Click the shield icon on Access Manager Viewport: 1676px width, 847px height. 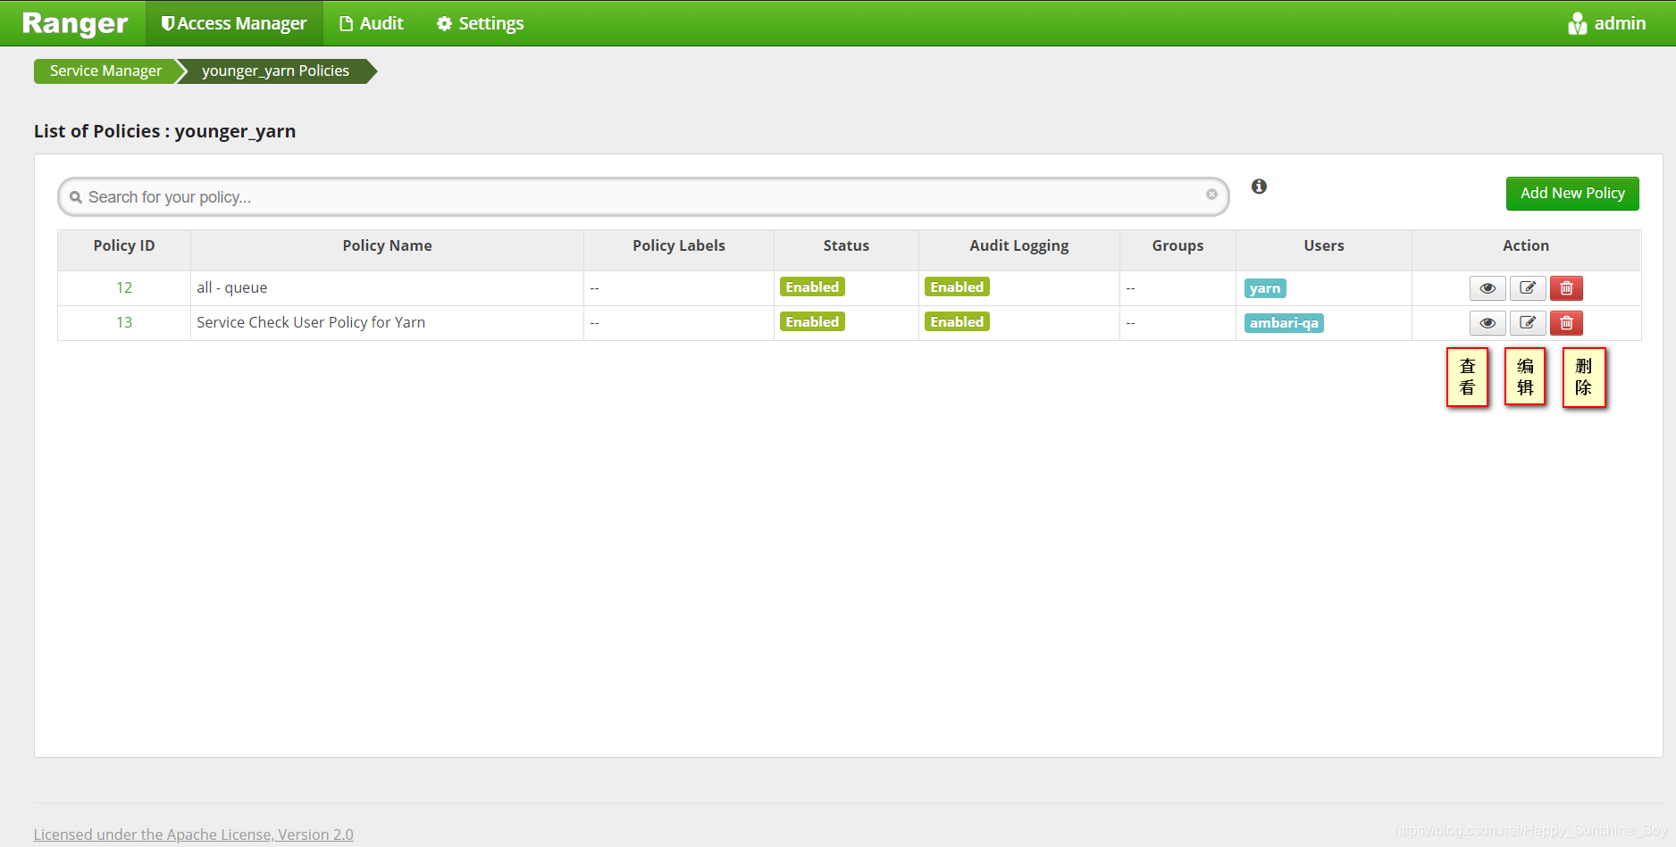(x=166, y=22)
